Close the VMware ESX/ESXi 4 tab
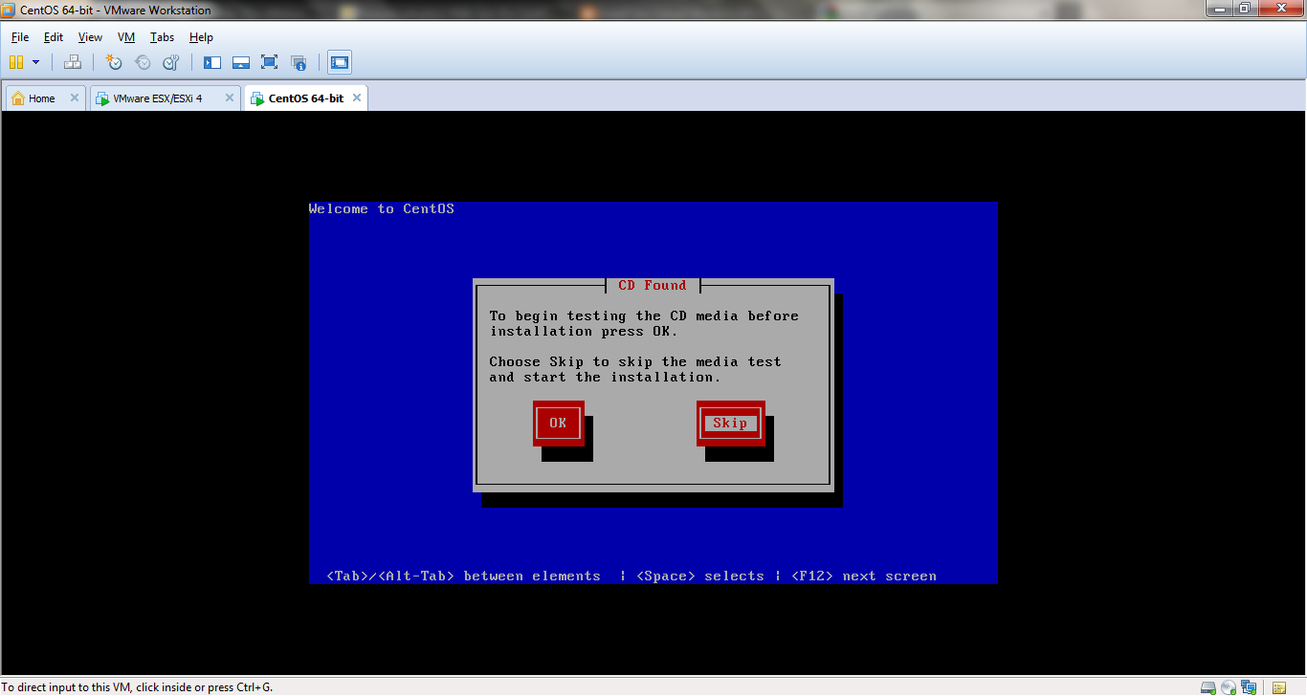 229,98
